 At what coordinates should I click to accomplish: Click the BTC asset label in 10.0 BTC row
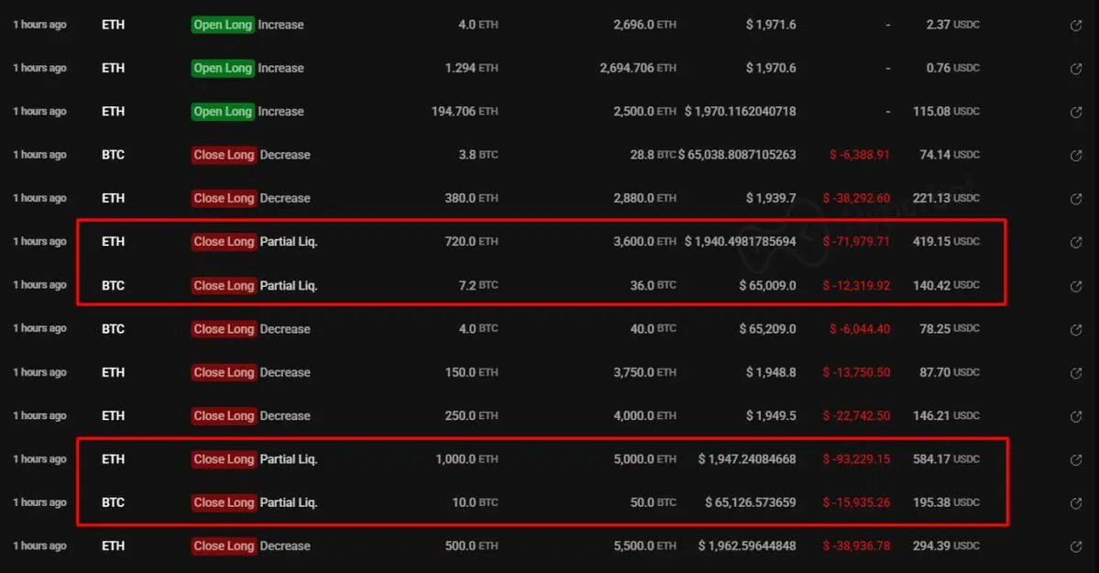[x=113, y=502]
